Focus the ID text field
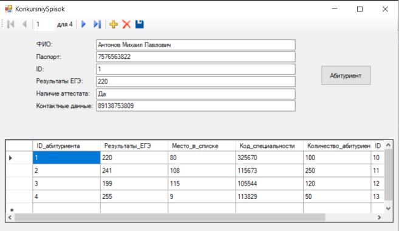Viewport: 399px width, 231px height. coord(196,69)
